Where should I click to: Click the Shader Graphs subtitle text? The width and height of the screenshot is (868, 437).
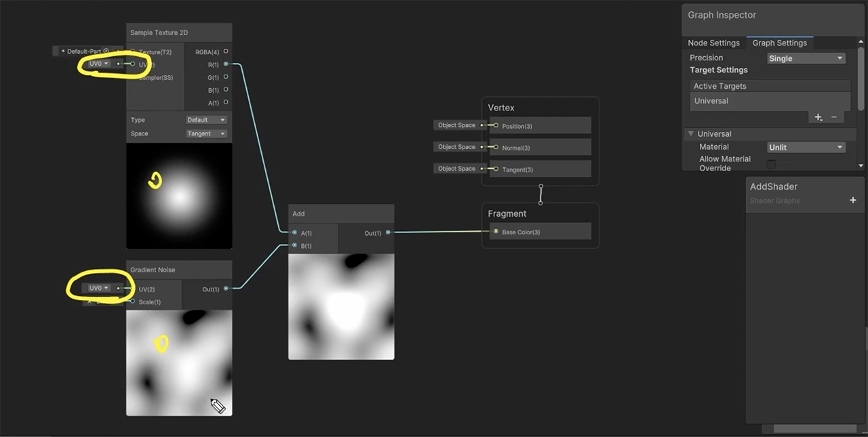click(x=774, y=201)
